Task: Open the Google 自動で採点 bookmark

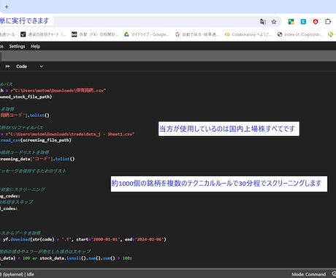Action: (x=197, y=34)
